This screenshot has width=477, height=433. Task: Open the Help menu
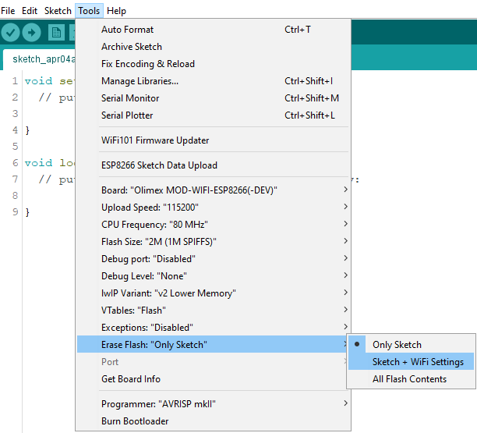pyautogui.click(x=116, y=11)
